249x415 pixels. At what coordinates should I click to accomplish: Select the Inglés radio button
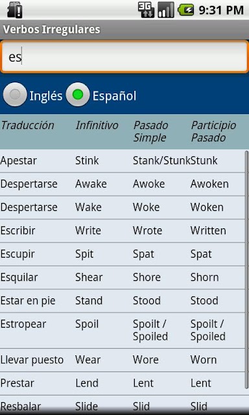tap(15, 95)
